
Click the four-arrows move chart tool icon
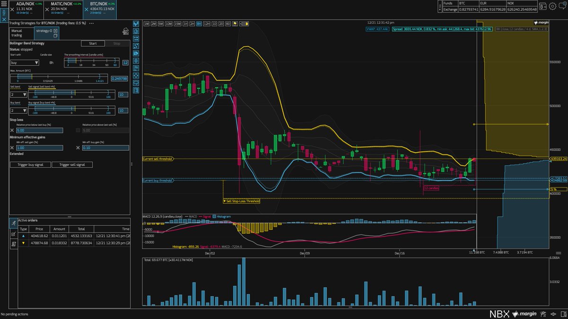click(x=136, y=75)
